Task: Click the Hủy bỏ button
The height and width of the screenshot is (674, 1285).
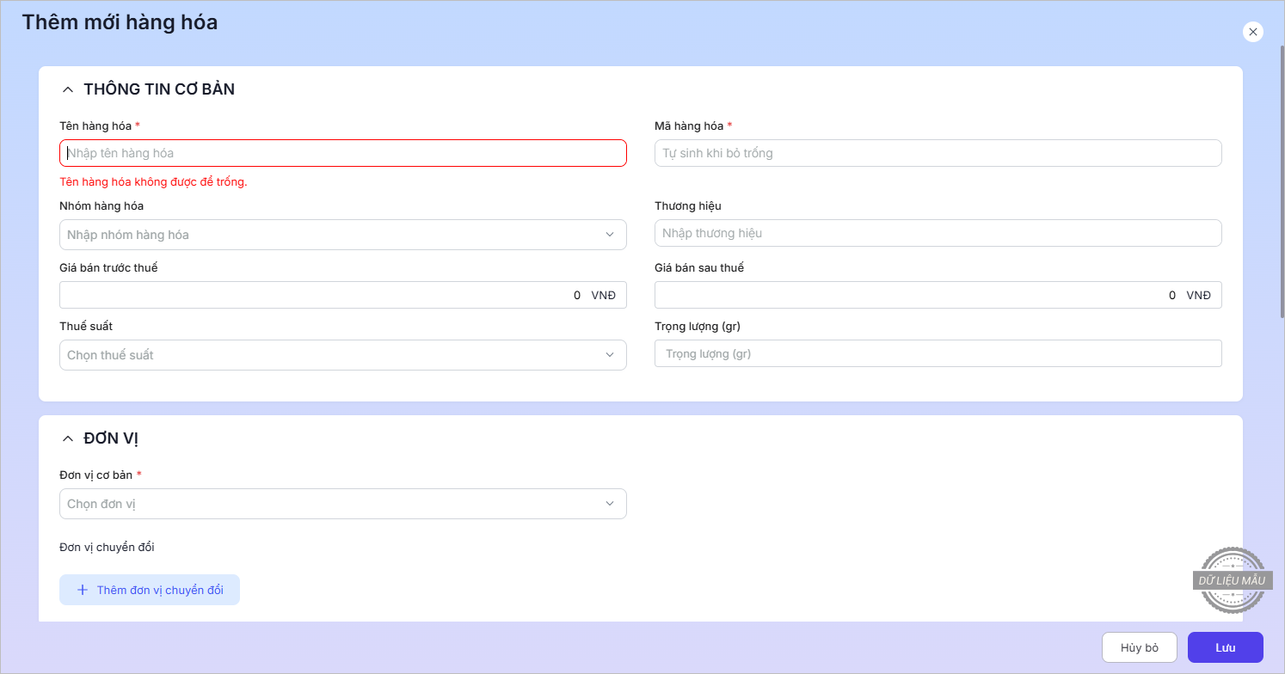Action: tap(1139, 647)
